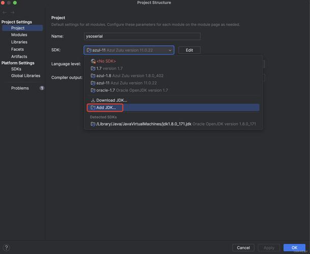Click the forward navigation arrow
Screen dimensions: 310x254
pyautogui.click(x=13, y=12)
